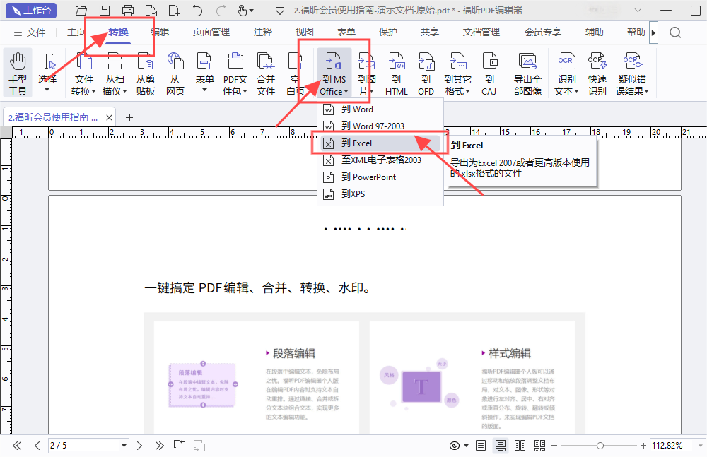Click the print icon in the title bar
Screen dimensions: 707x457
coord(128,10)
